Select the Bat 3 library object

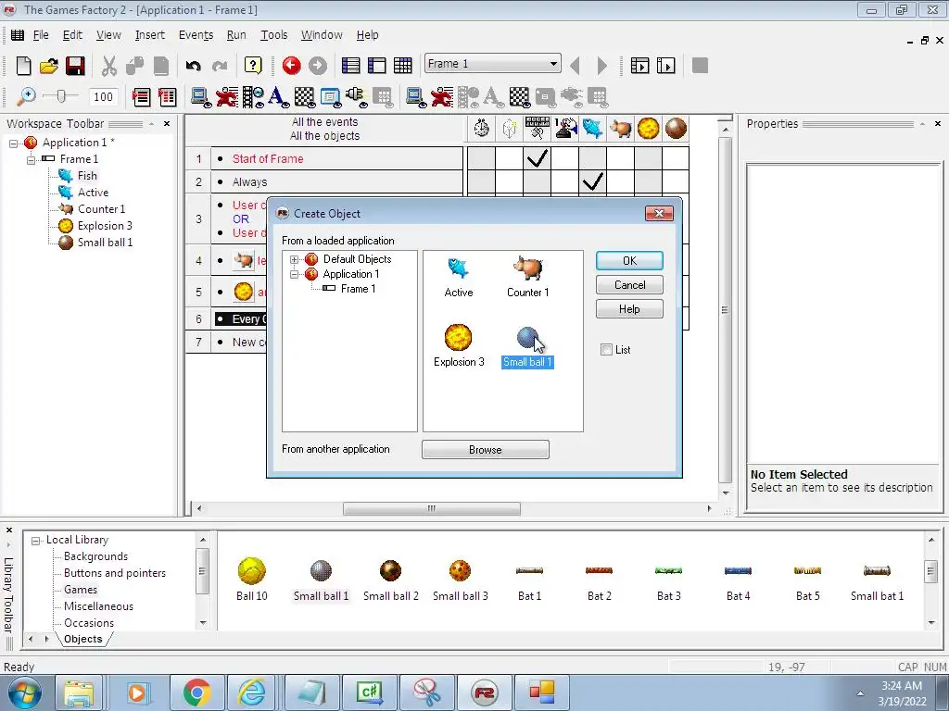point(669,581)
